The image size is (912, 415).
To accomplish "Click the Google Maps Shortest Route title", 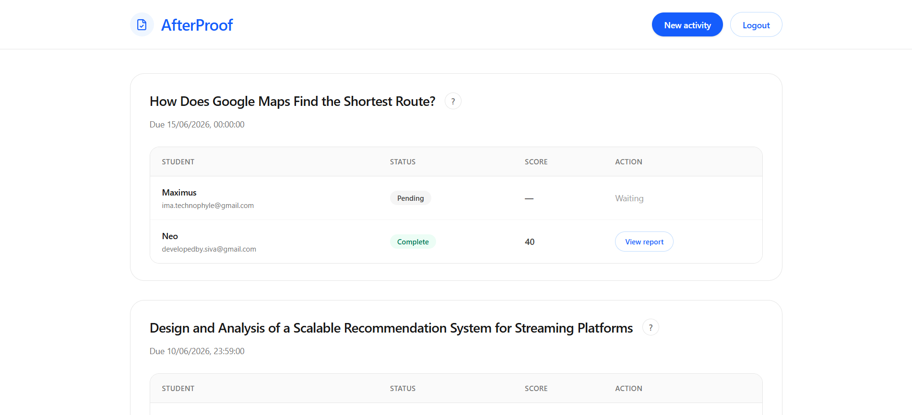I will (x=292, y=102).
